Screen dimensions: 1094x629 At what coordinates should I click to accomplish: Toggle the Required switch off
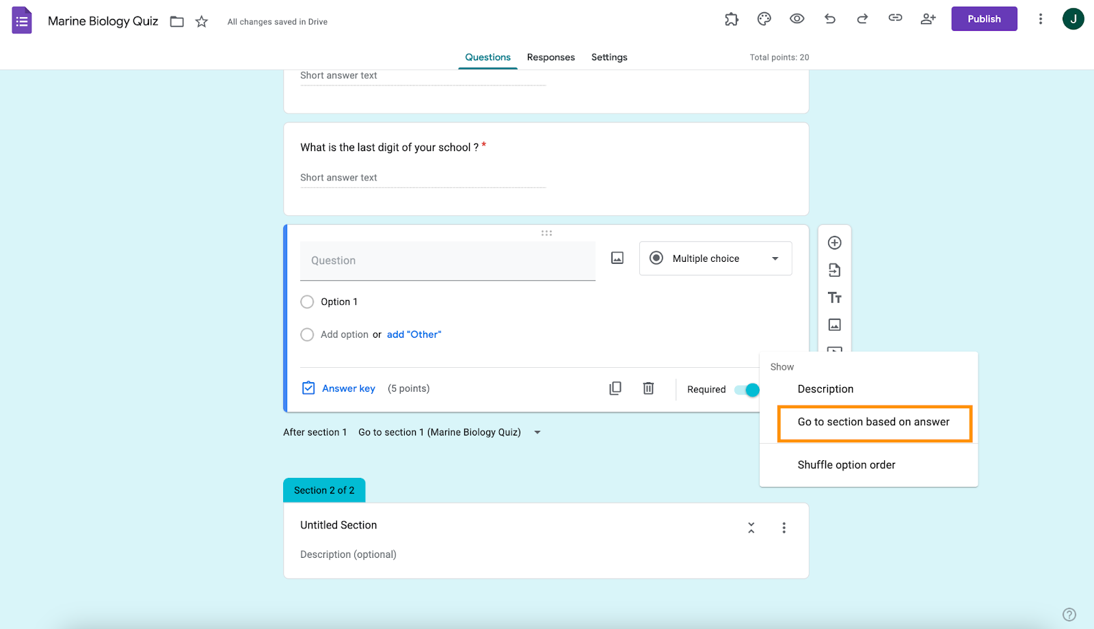tap(747, 390)
